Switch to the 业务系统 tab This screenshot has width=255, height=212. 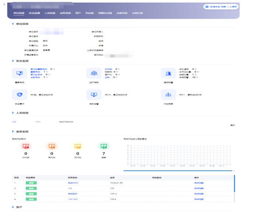tap(65, 13)
